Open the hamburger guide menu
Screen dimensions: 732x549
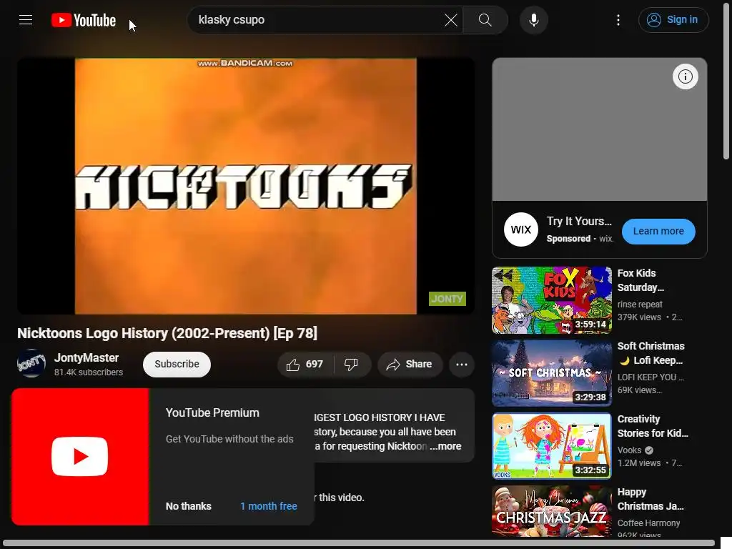coord(26,19)
